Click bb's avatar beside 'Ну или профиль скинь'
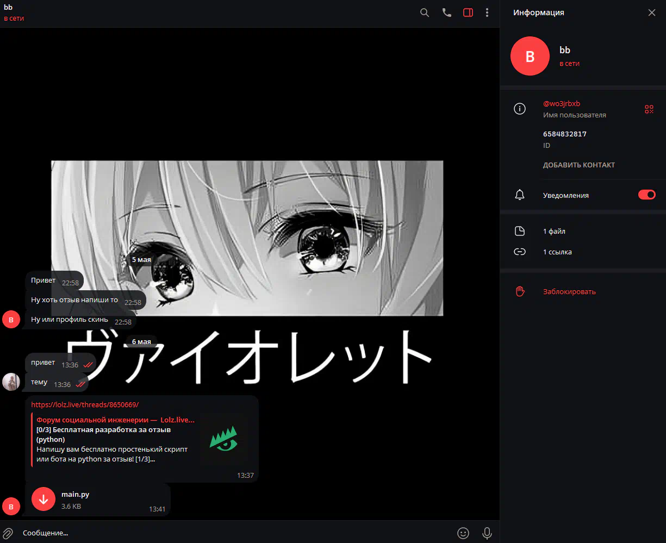The height and width of the screenshot is (543, 666). click(11, 320)
